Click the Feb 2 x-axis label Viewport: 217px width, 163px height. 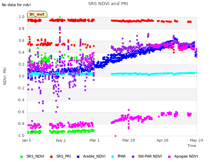click(61, 141)
